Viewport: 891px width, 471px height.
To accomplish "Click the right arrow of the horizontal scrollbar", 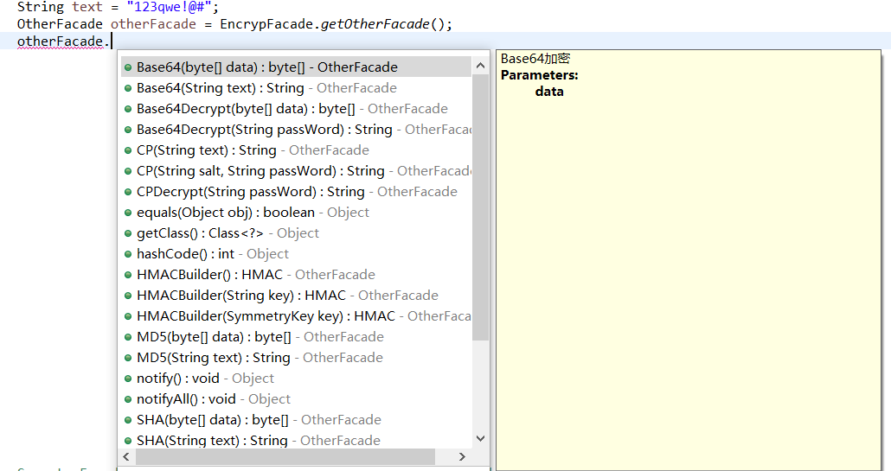I will click(462, 456).
